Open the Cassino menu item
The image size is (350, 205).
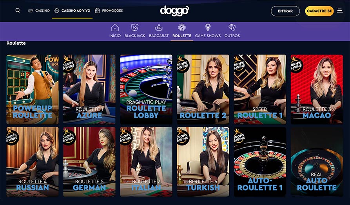point(39,11)
